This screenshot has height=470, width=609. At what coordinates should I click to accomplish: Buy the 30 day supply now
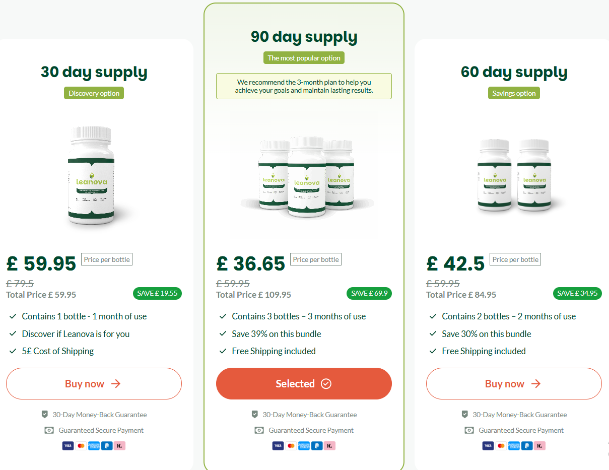94,384
